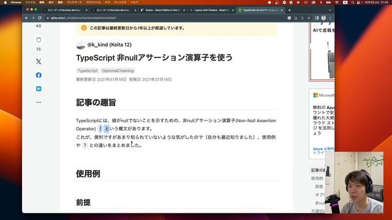This screenshot has height=220, width=392.
Task: Click the 最終更新日 2021年07月18日 date
Action: pyautogui.click(x=101, y=79)
